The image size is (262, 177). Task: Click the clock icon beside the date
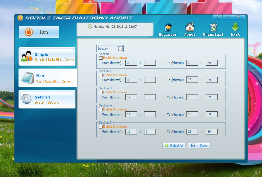coord(90,26)
